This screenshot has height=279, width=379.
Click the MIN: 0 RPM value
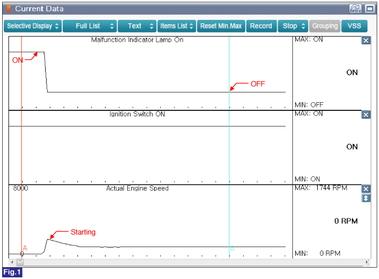tap(317, 253)
